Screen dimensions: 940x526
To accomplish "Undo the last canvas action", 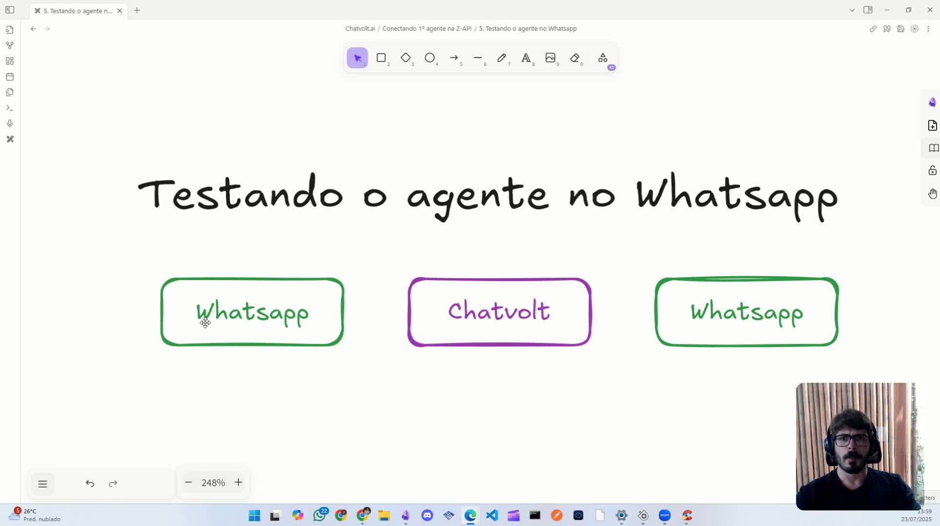I will click(90, 483).
